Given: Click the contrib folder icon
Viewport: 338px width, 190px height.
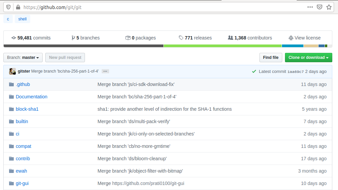Looking at the screenshot, I should (11, 159).
